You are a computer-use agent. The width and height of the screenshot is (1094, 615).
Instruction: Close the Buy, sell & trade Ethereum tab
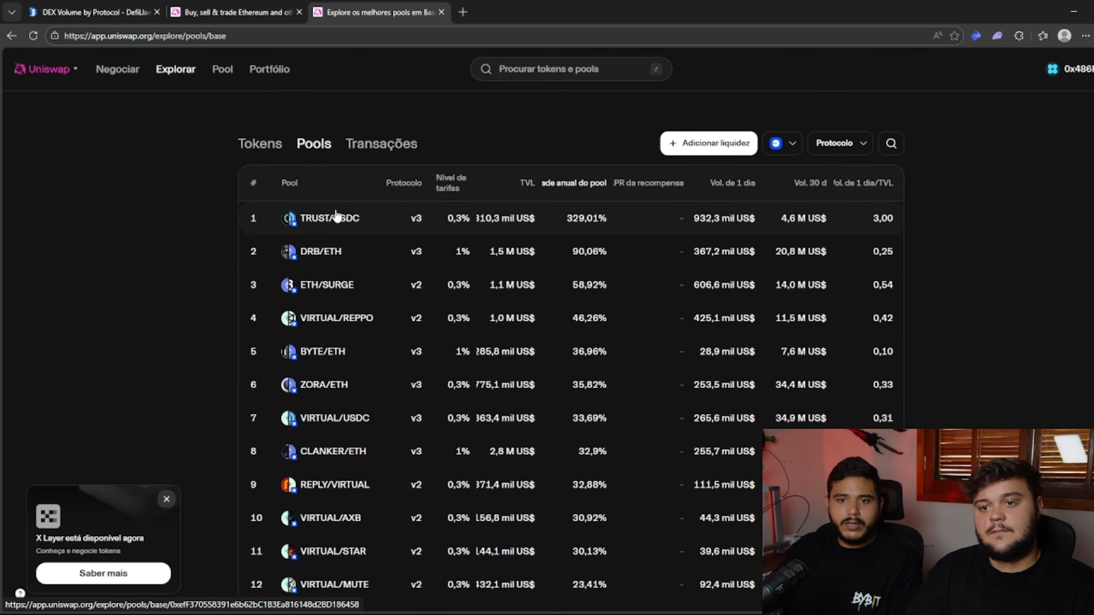(299, 12)
